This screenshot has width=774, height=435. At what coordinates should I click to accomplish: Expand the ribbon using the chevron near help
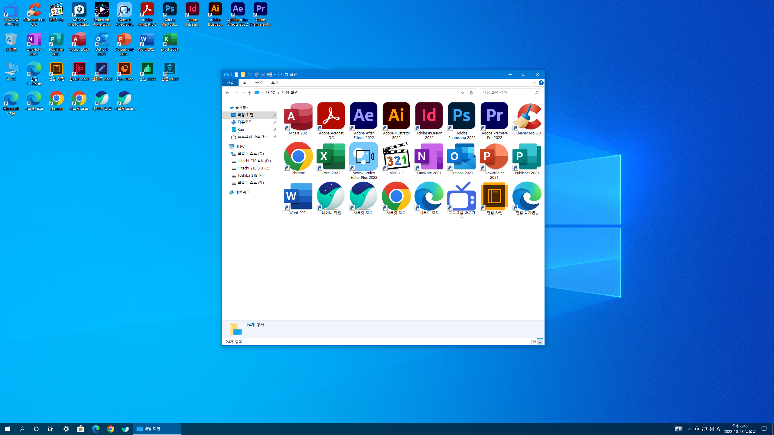click(534, 83)
